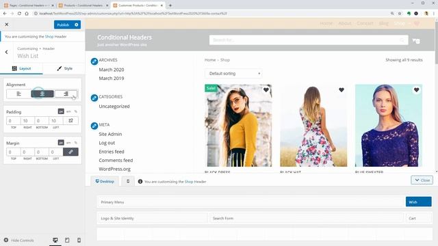Switch to the Style tab
438x246 pixels.
point(64,68)
